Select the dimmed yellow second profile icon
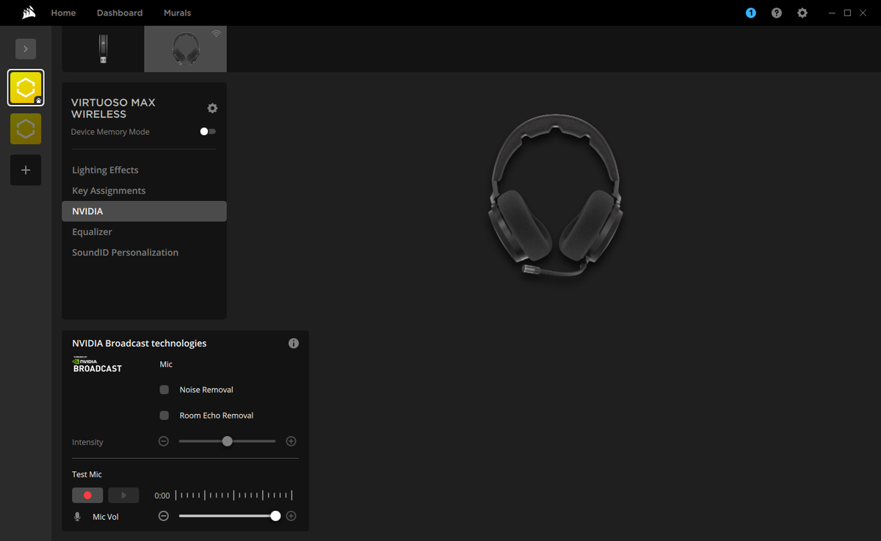This screenshot has width=881, height=541. 26,129
